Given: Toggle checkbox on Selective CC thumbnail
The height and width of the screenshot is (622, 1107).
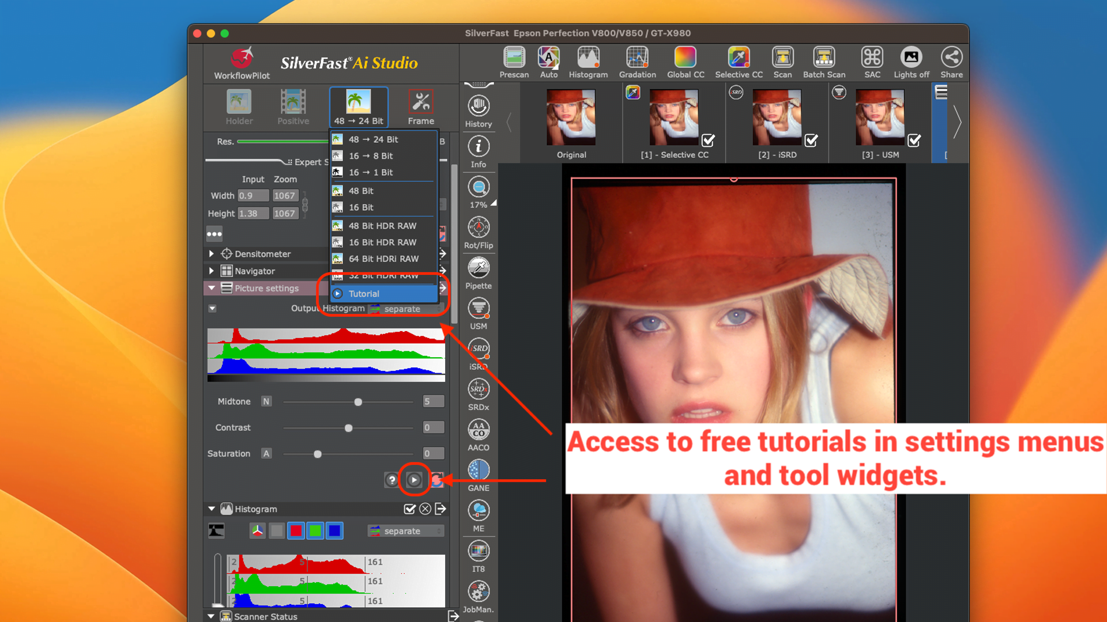Looking at the screenshot, I should pos(708,140).
